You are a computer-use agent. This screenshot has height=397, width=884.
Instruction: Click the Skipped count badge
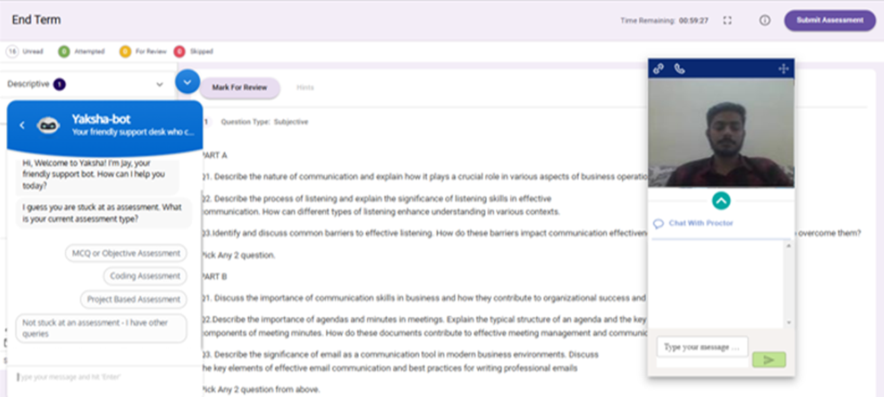179,51
